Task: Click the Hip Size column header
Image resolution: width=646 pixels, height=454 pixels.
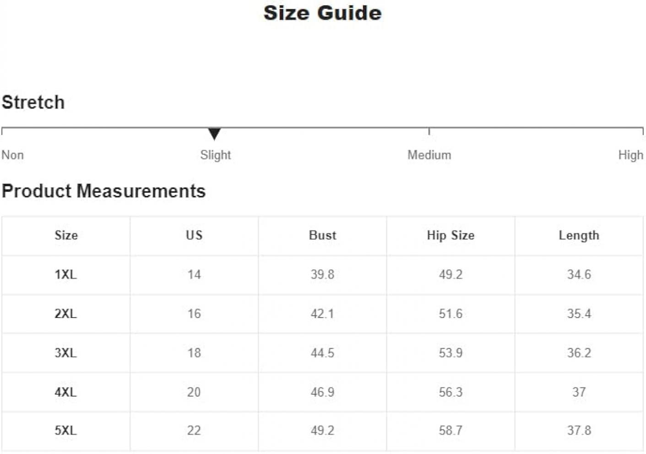Action: tap(451, 235)
